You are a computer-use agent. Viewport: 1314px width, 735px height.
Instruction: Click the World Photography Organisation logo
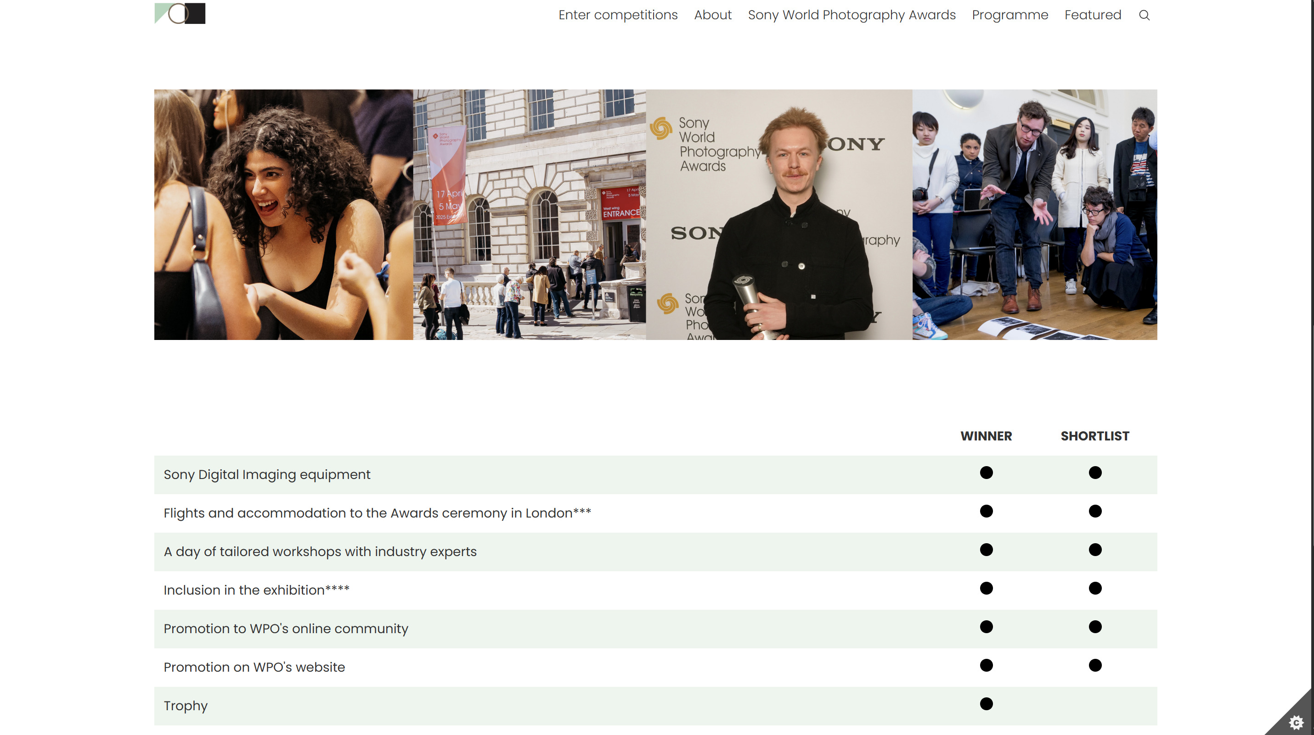click(180, 14)
